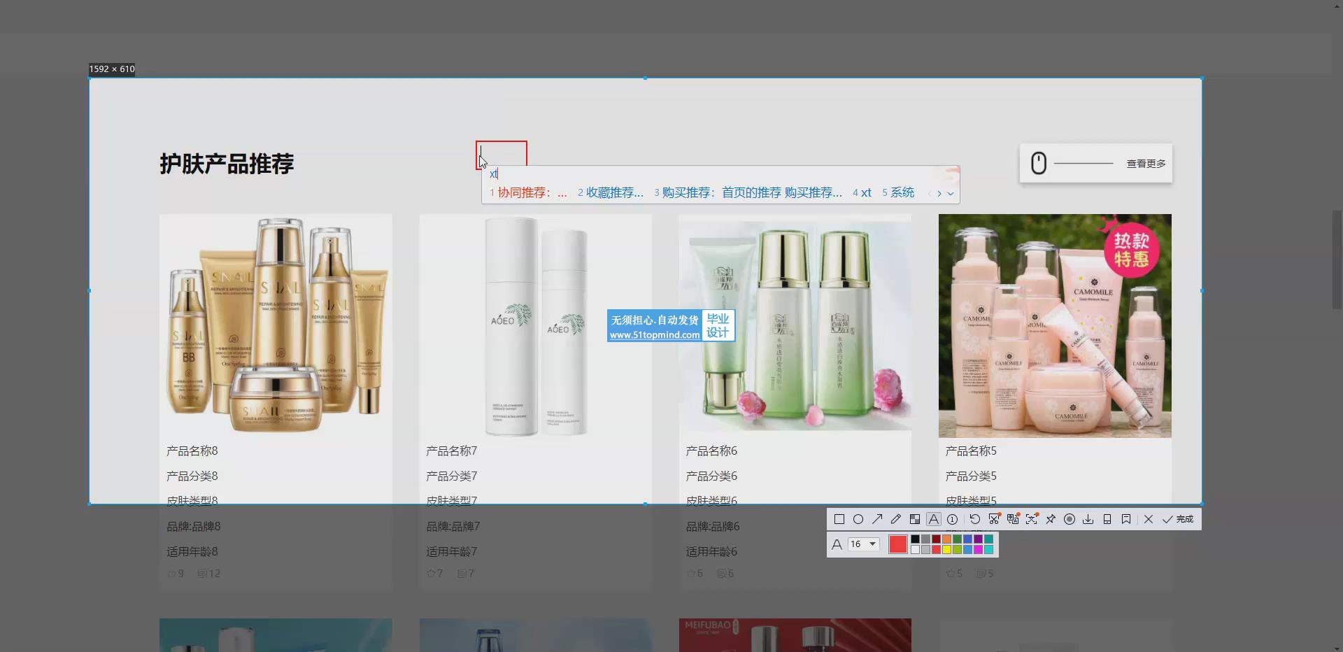Viewport: 1343px width, 652px height.
Task: Undo the last annotation
Action: 975,519
